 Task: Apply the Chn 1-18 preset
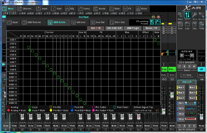tap(96, 28)
